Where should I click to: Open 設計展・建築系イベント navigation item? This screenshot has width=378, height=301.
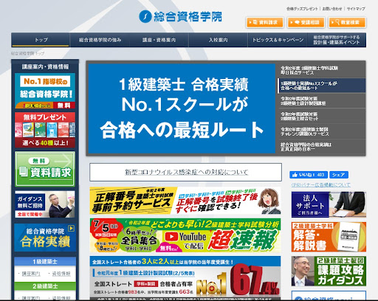tap(337, 40)
